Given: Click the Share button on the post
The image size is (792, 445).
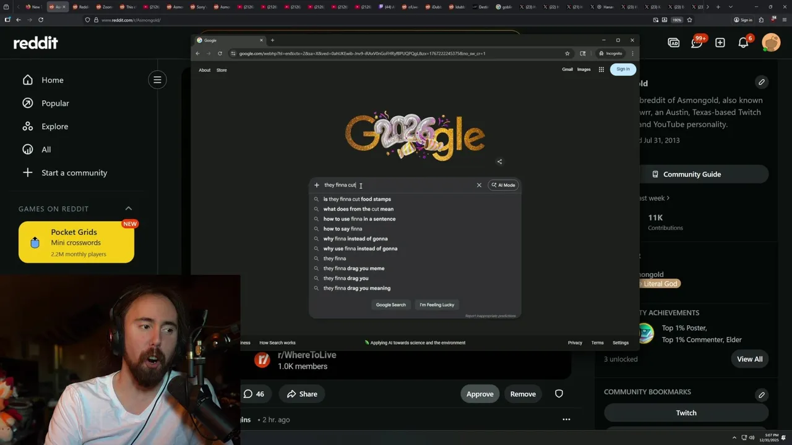Looking at the screenshot, I should pyautogui.click(x=302, y=394).
